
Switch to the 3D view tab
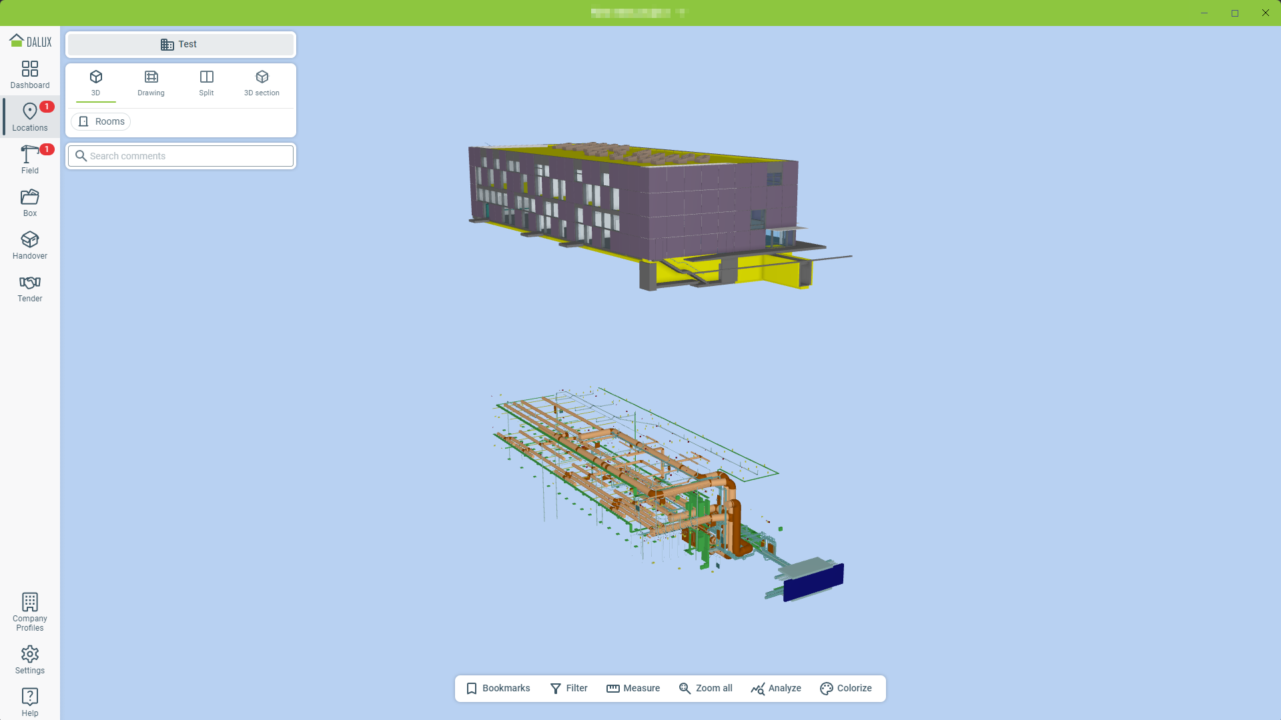(96, 83)
